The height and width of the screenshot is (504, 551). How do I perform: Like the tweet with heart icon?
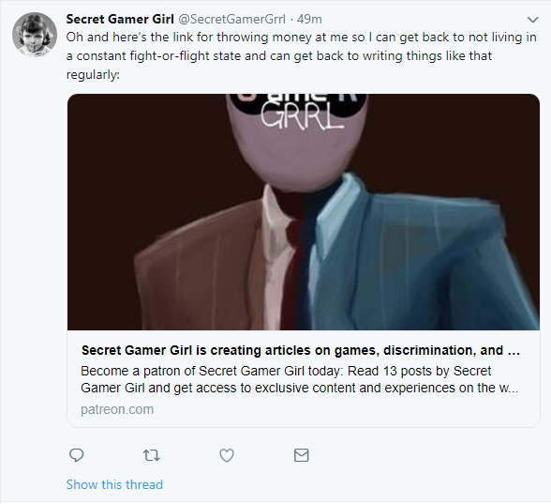pos(227,455)
